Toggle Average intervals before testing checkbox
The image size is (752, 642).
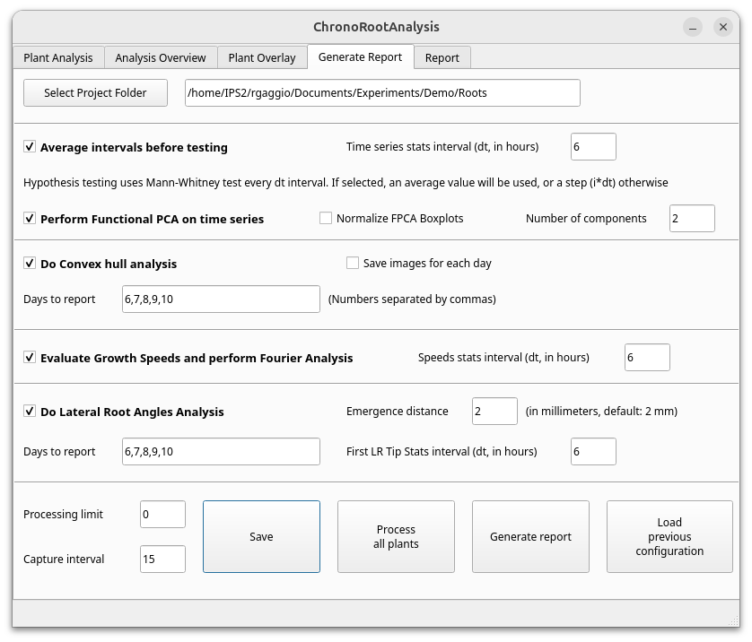[31, 147]
